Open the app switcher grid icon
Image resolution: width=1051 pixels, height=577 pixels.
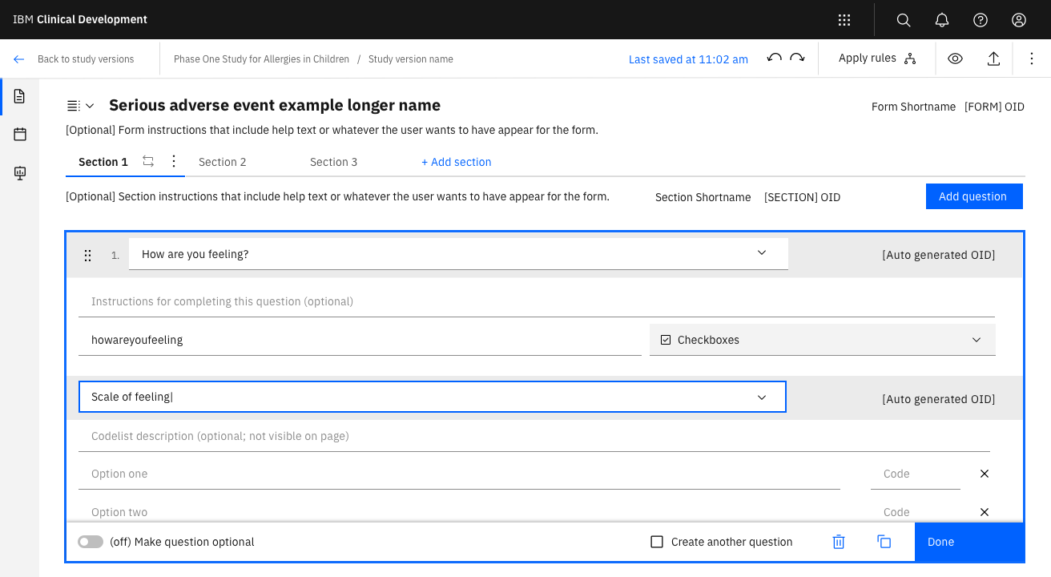pyautogui.click(x=844, y=20)
